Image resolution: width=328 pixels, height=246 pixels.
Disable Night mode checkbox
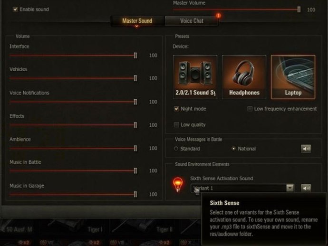pos(176,109)
